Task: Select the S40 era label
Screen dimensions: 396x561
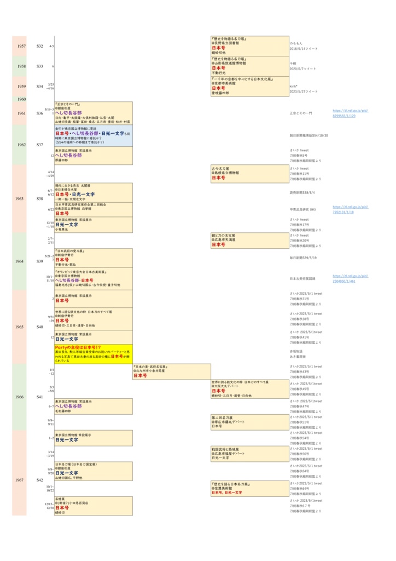Action: point(39,327)
